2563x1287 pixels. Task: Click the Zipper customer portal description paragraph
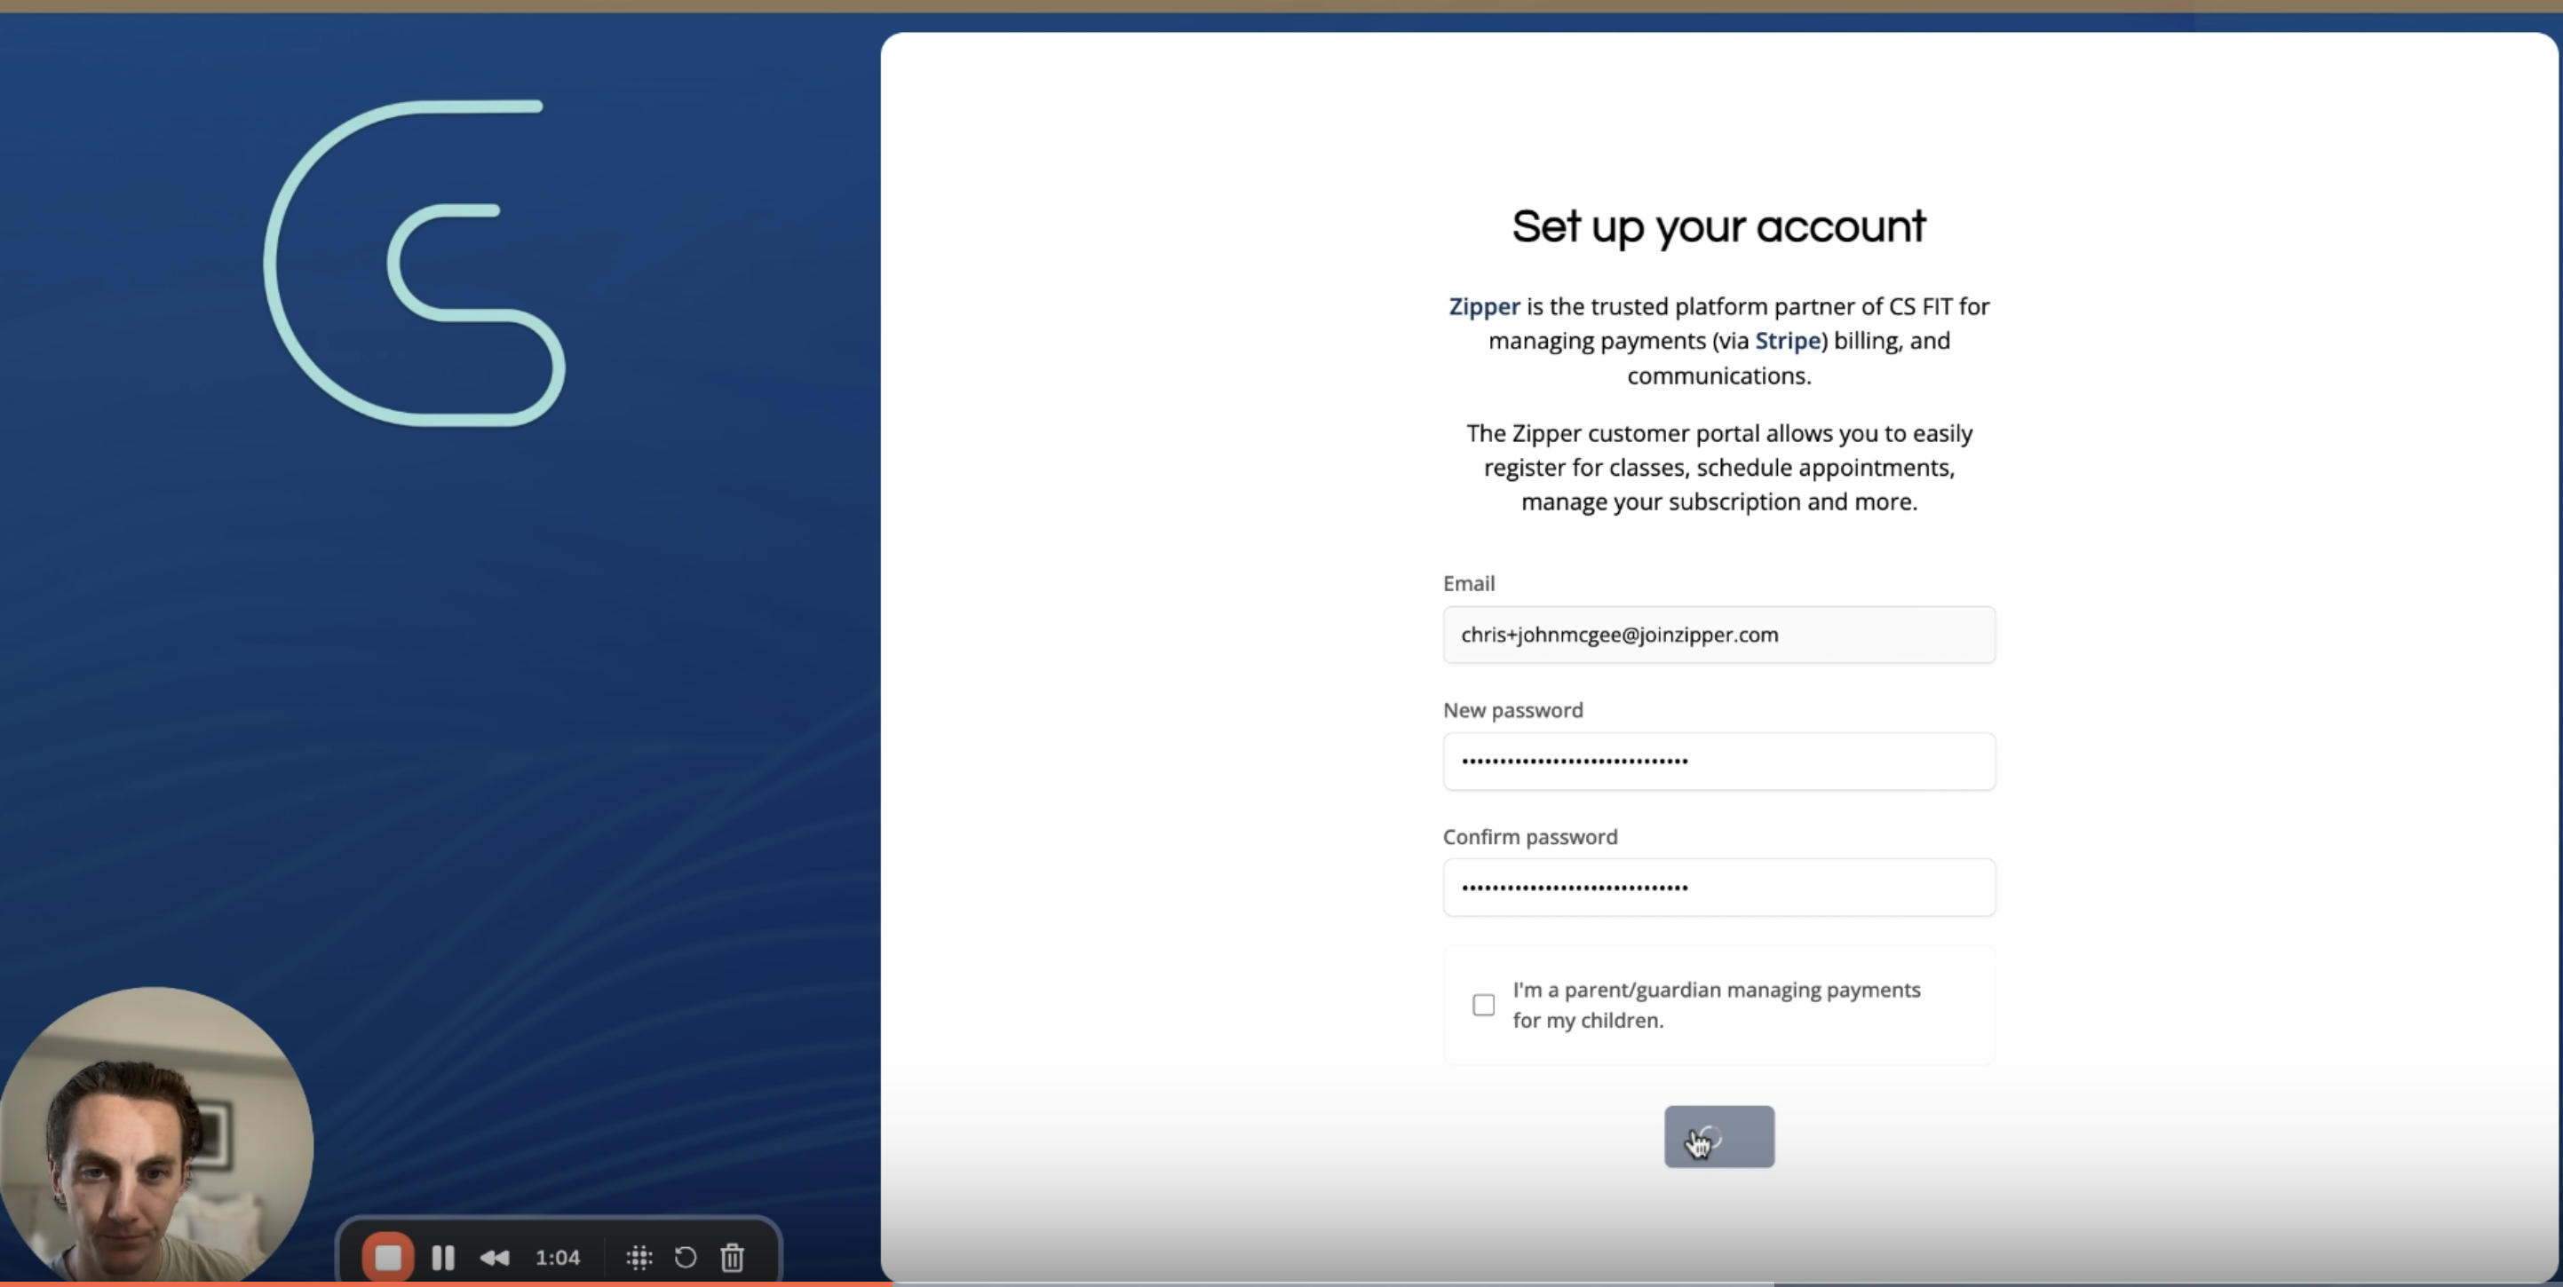click(x=1718, y=468)
